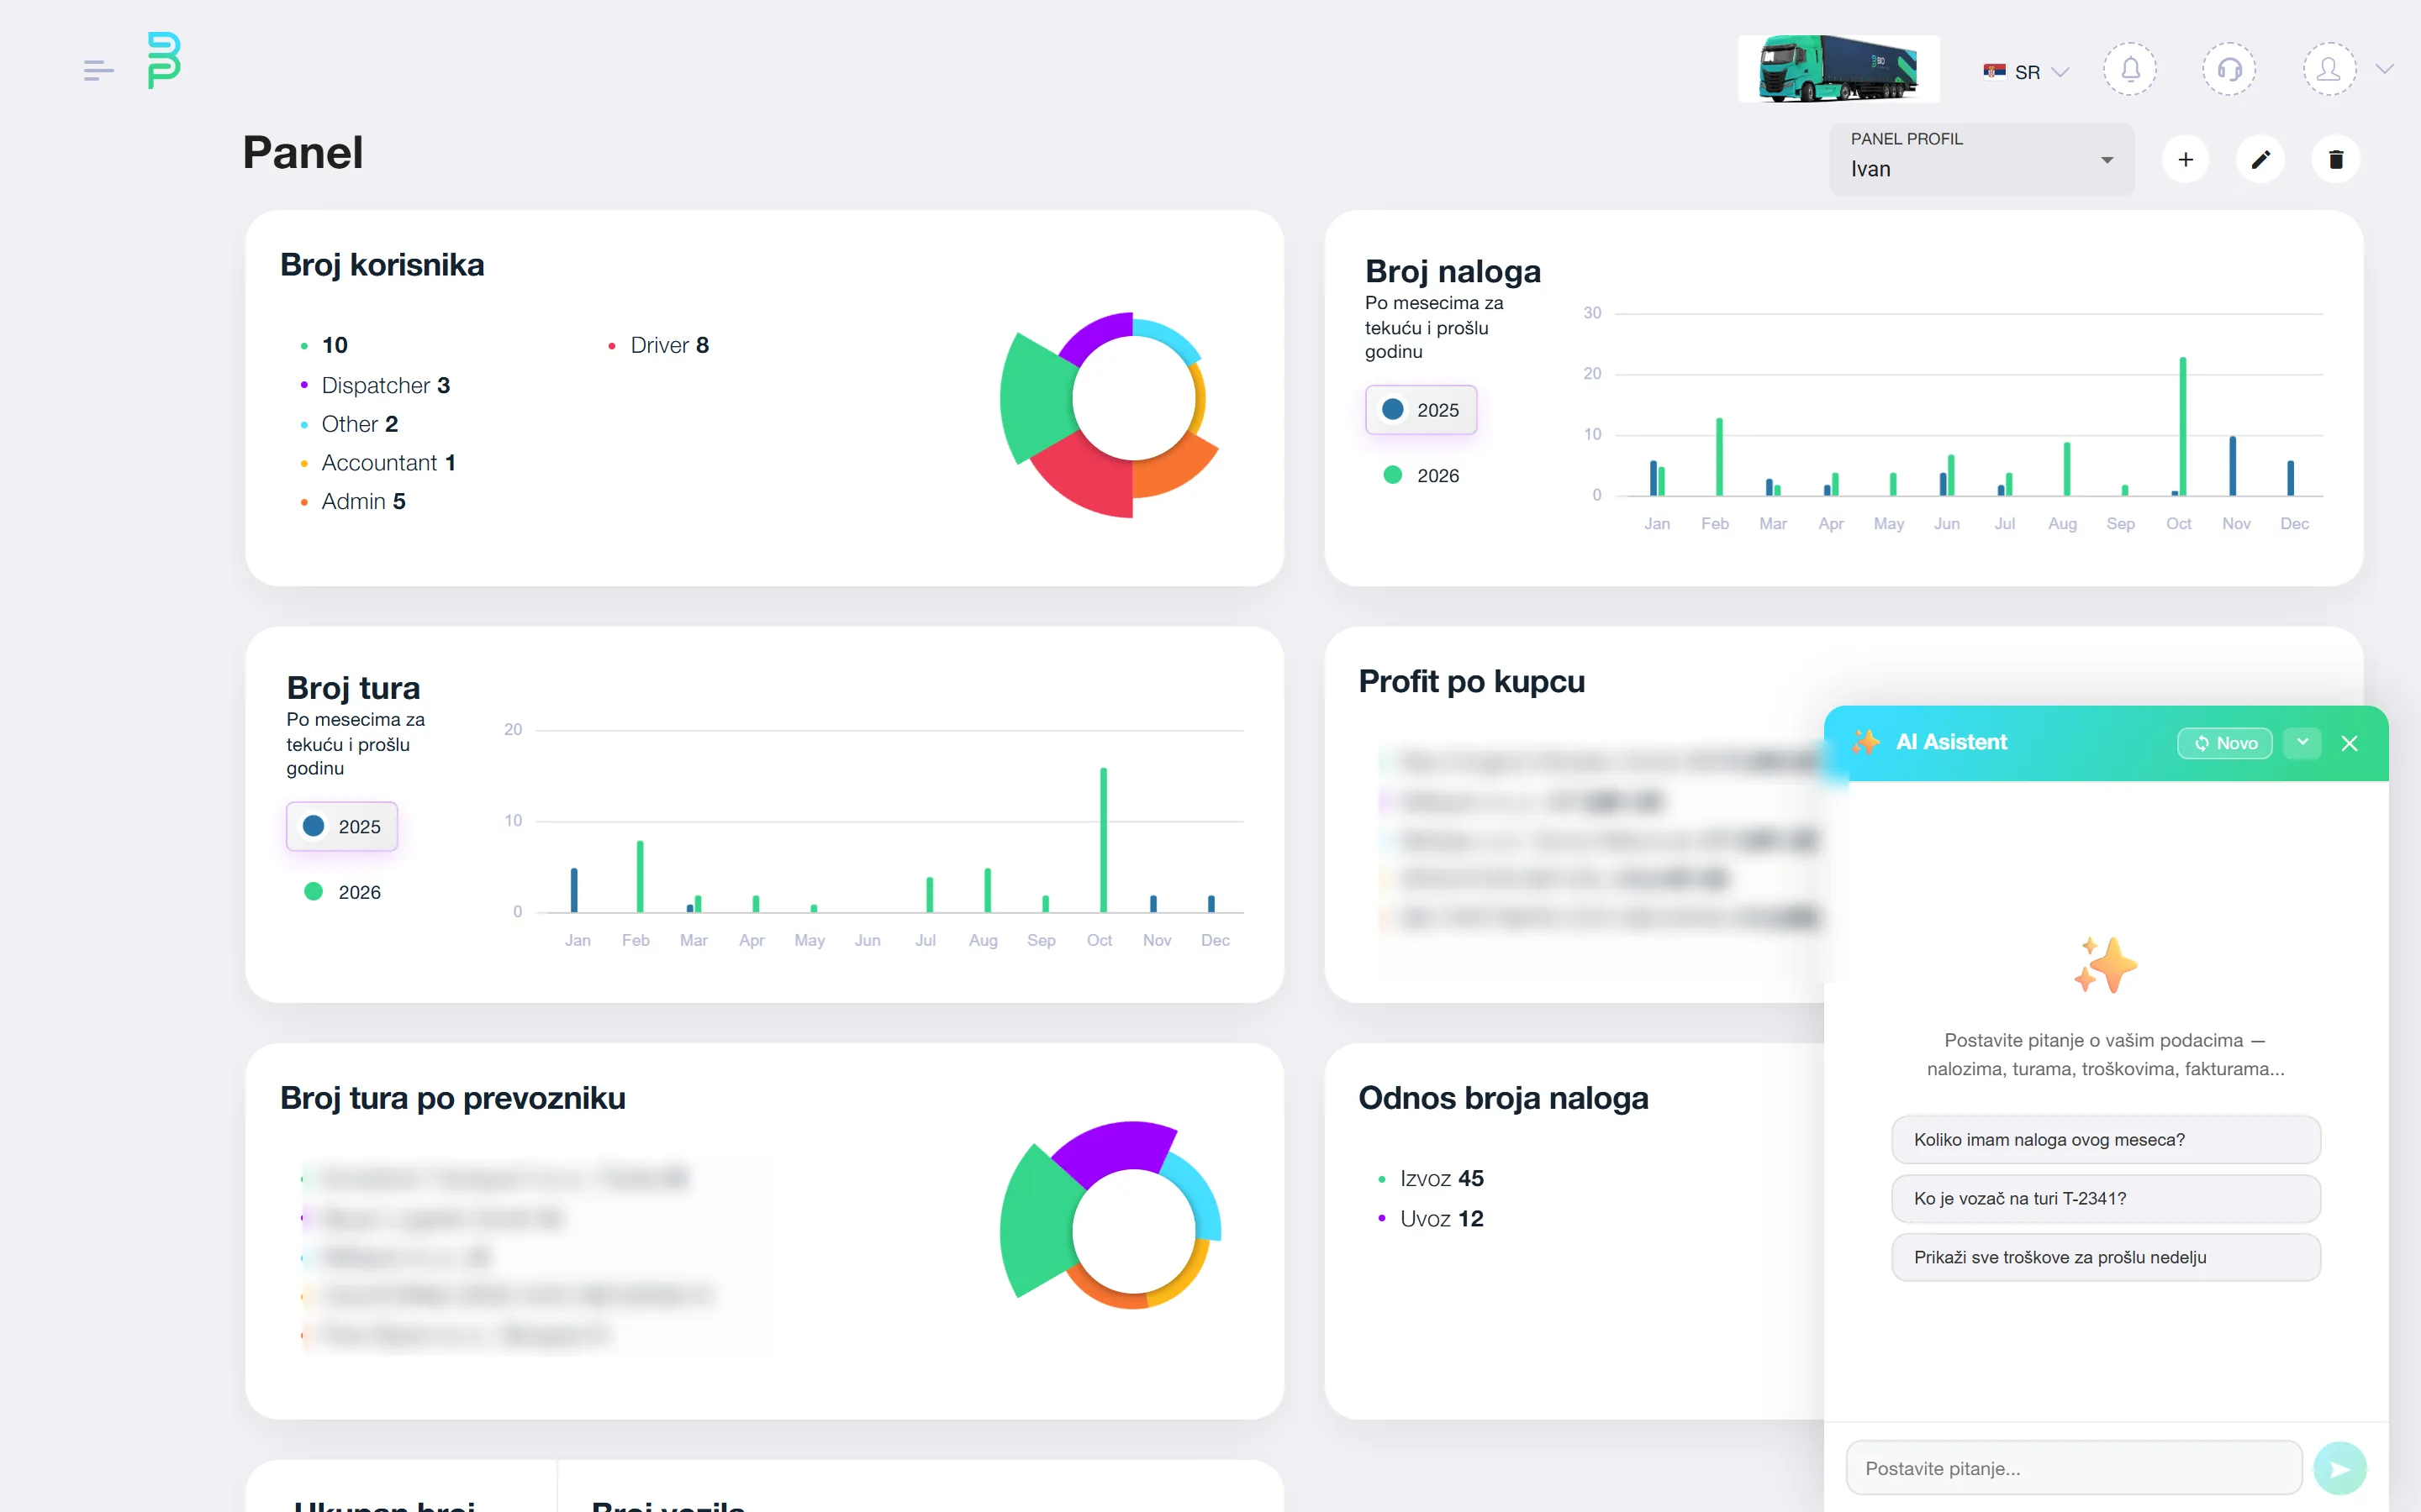This screenshot has height=1512, width=2421.
Task: Select Prikaži sve troškove za prošlu nedelju
Action: click(x=2106, y=1258)
